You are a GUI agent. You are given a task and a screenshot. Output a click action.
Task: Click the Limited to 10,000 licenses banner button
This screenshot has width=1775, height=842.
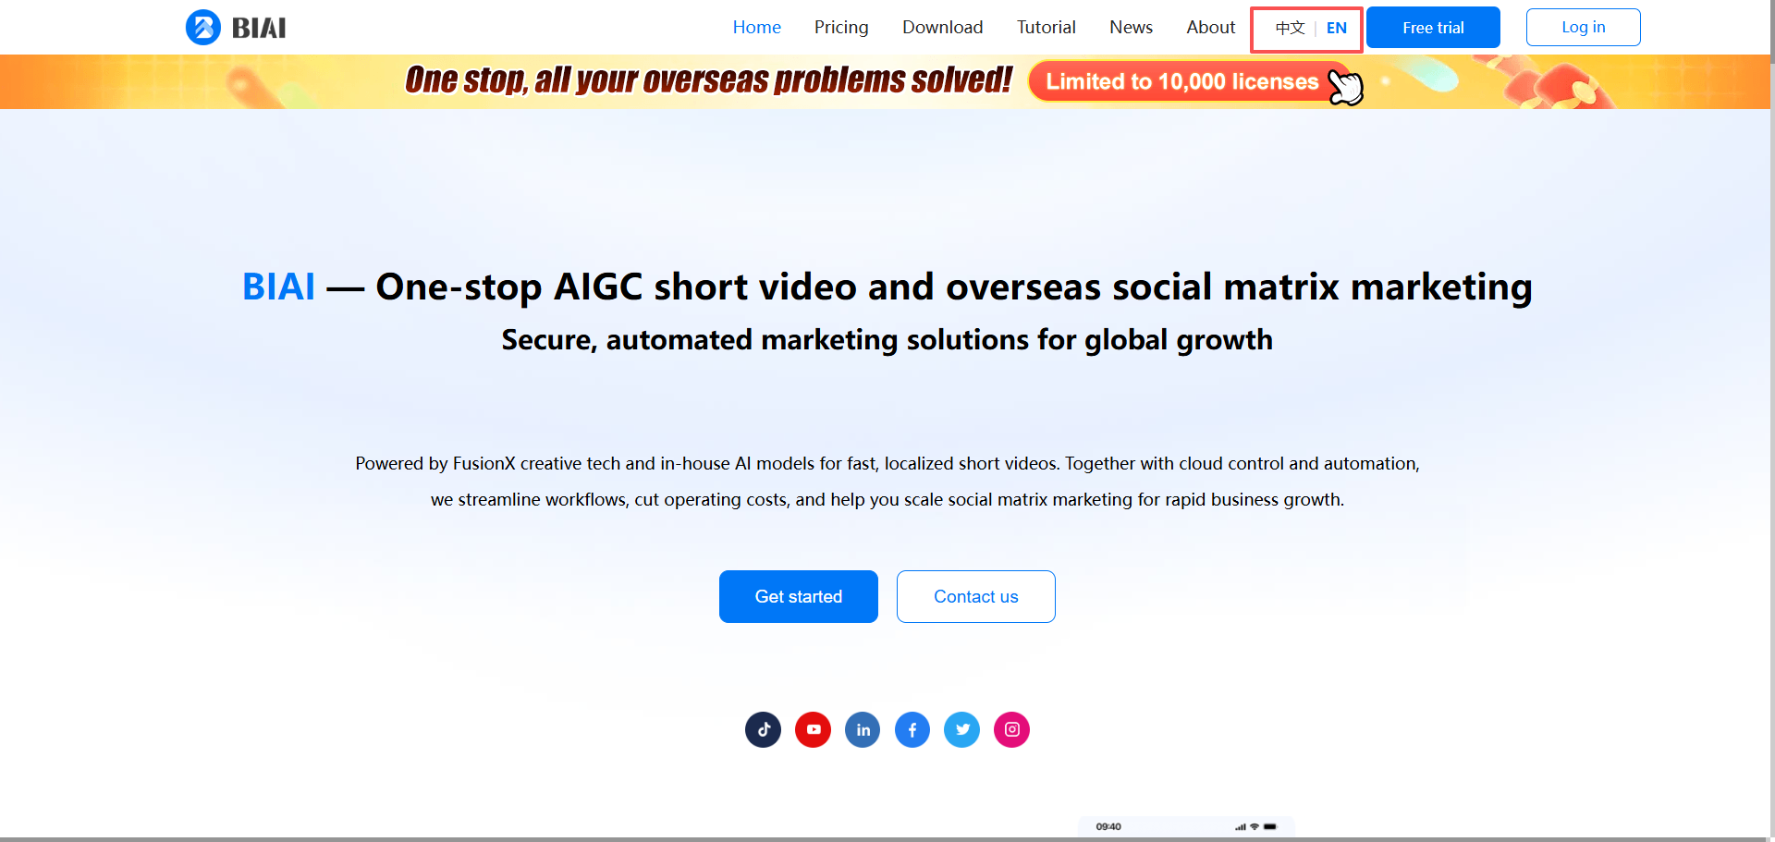tap(1188, 81)
